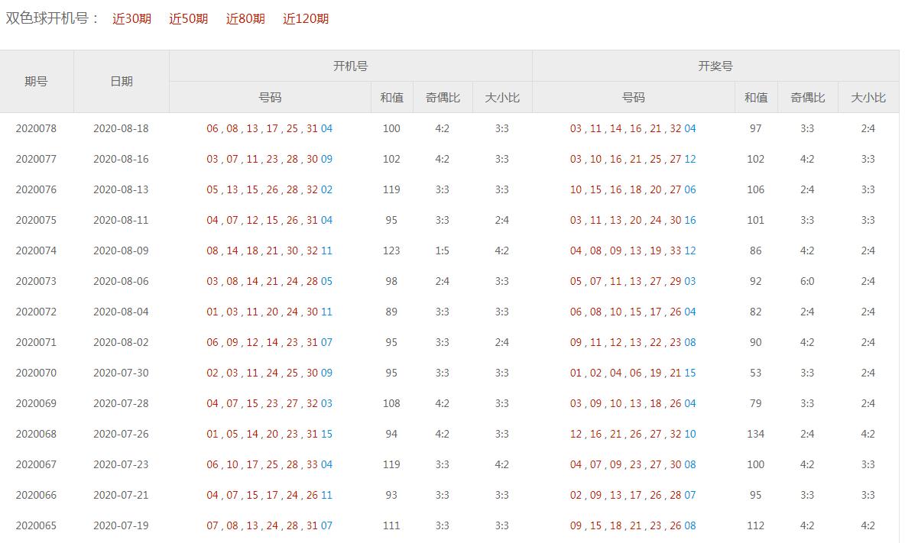Select issue number 2020065

pyautogui.click(x=36, y=525)
